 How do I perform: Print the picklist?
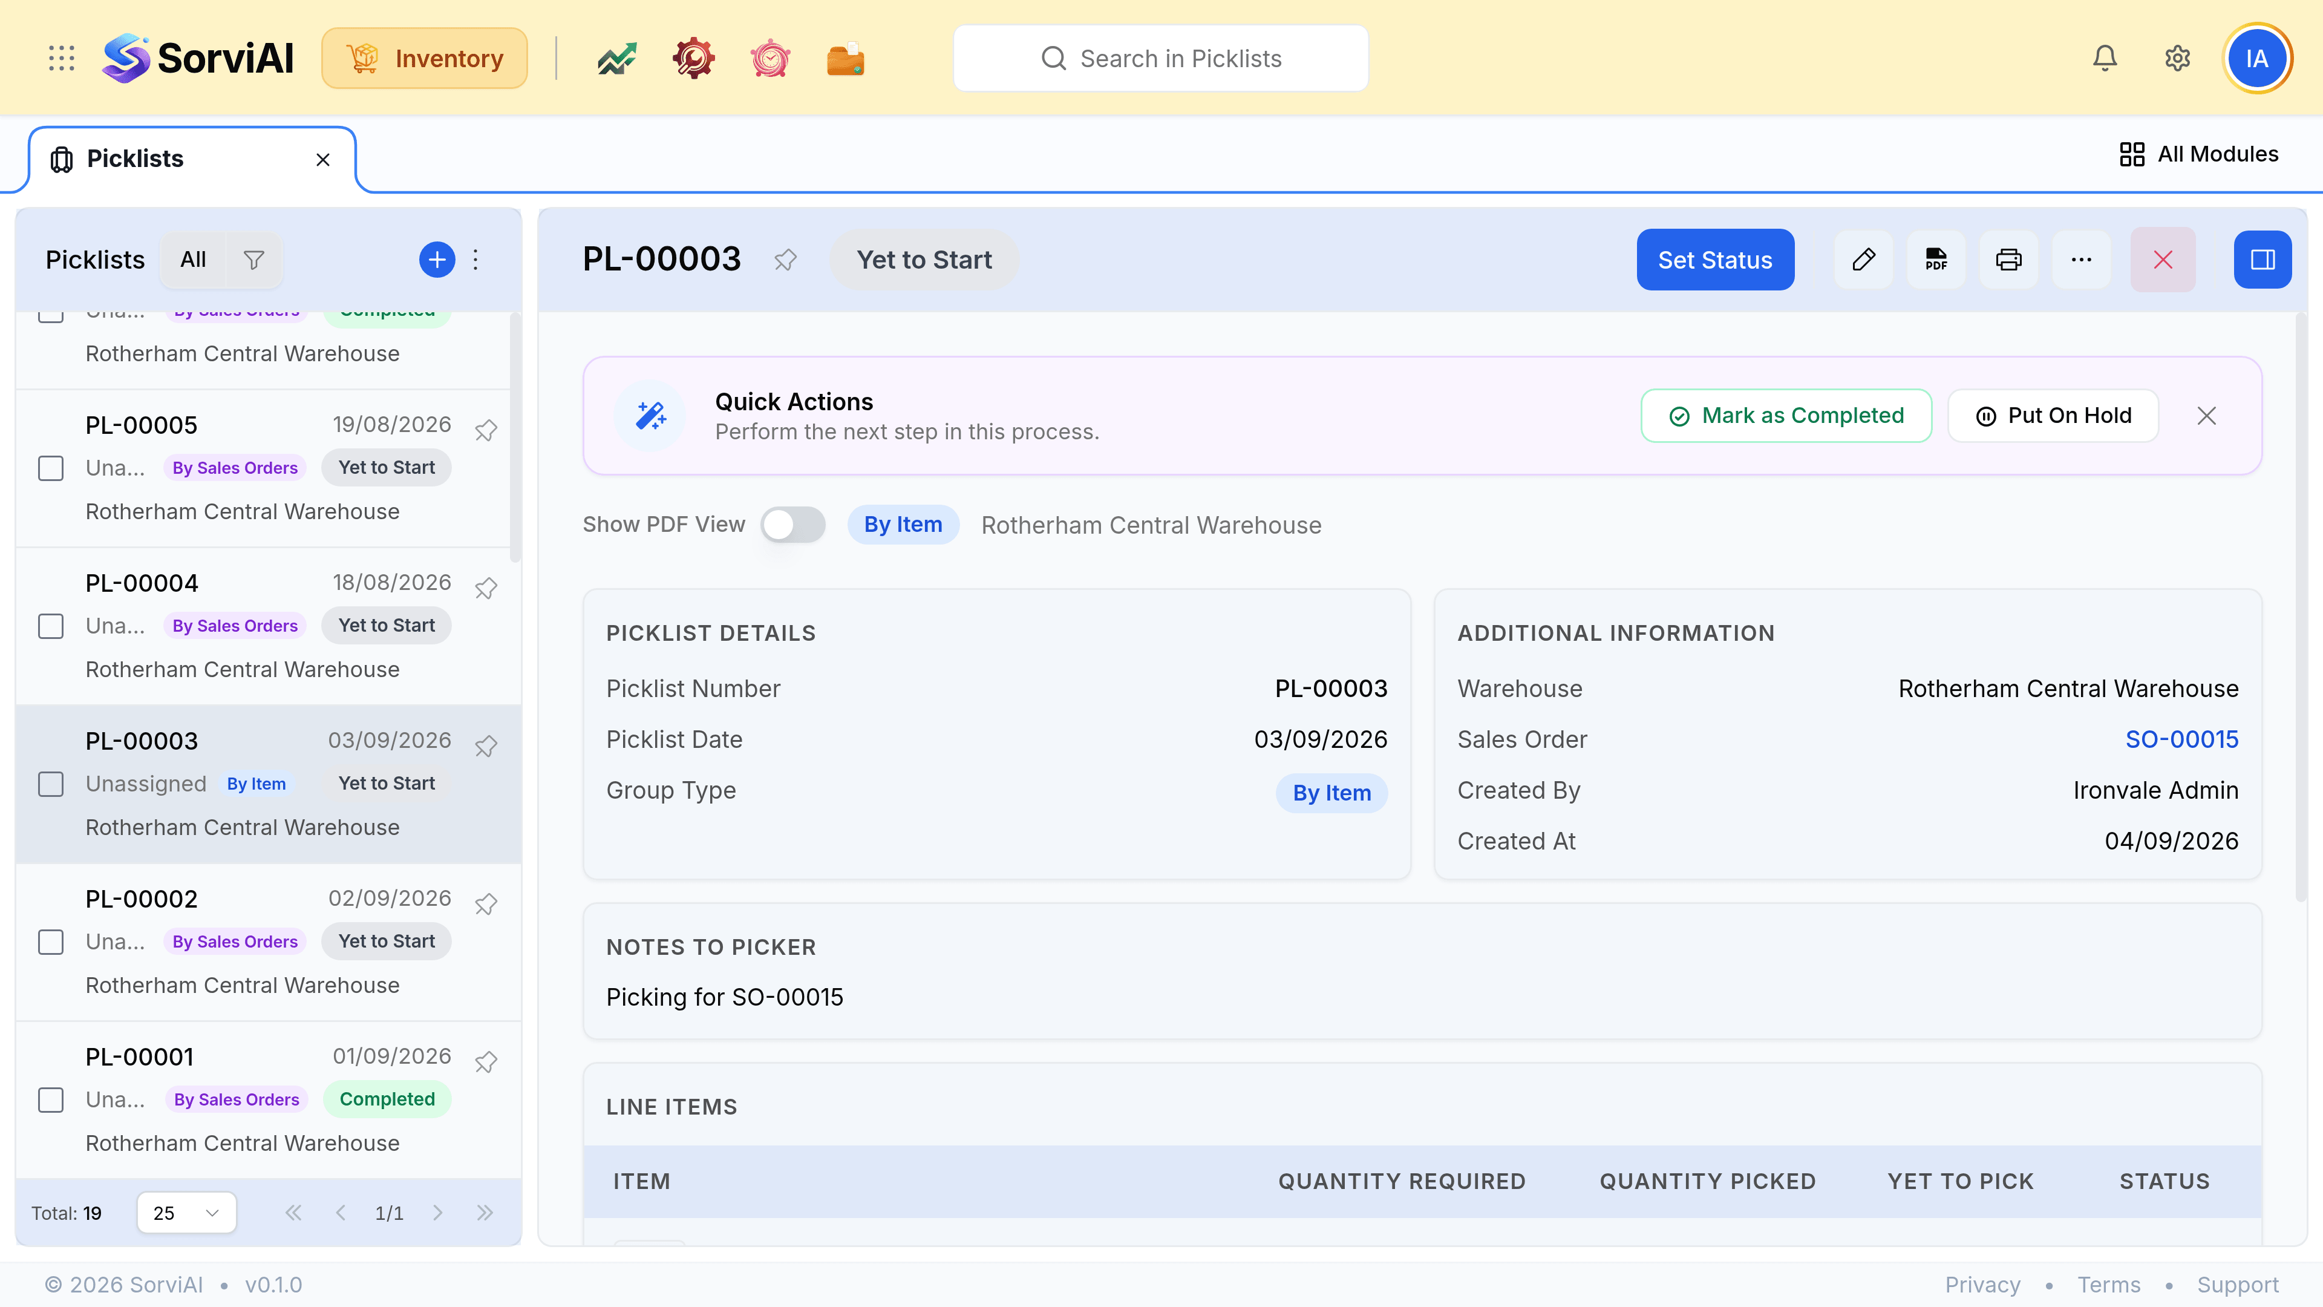[x=2009, y=260]
